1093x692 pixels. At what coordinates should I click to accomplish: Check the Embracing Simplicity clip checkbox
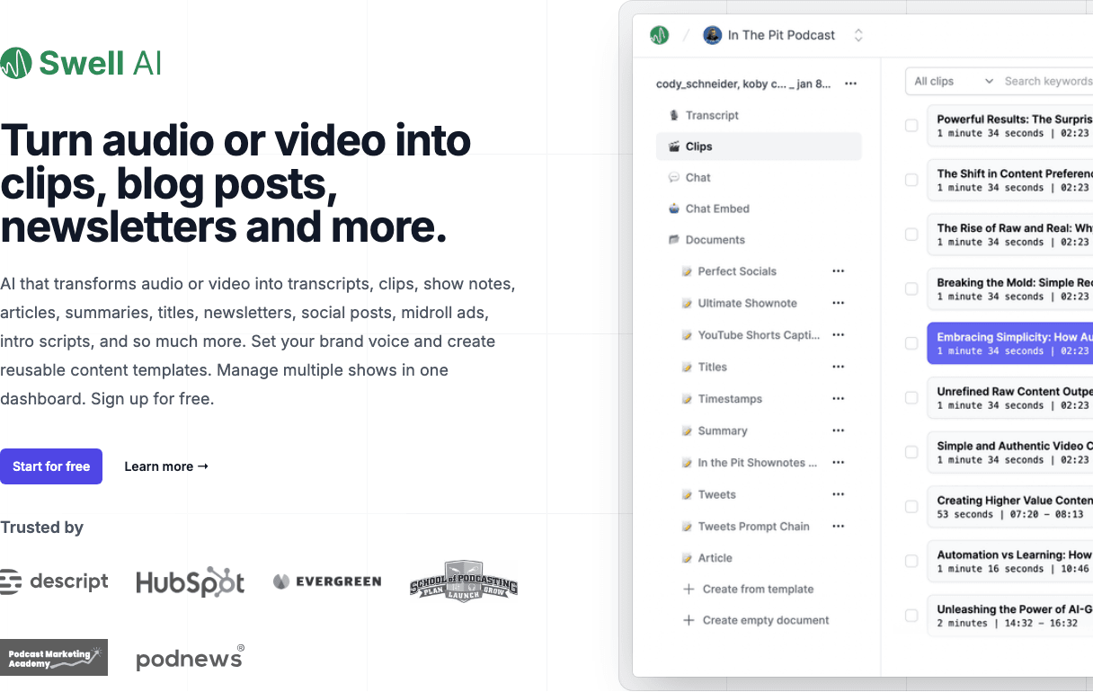tap(911, 343)
